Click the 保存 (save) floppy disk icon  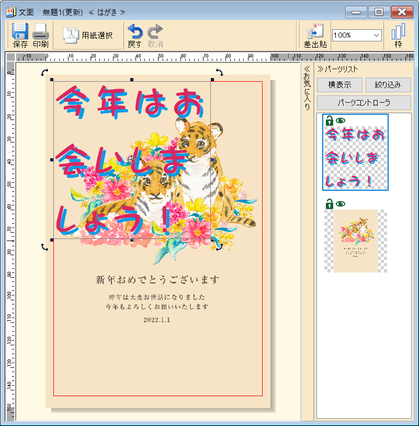tap(20, 32)
